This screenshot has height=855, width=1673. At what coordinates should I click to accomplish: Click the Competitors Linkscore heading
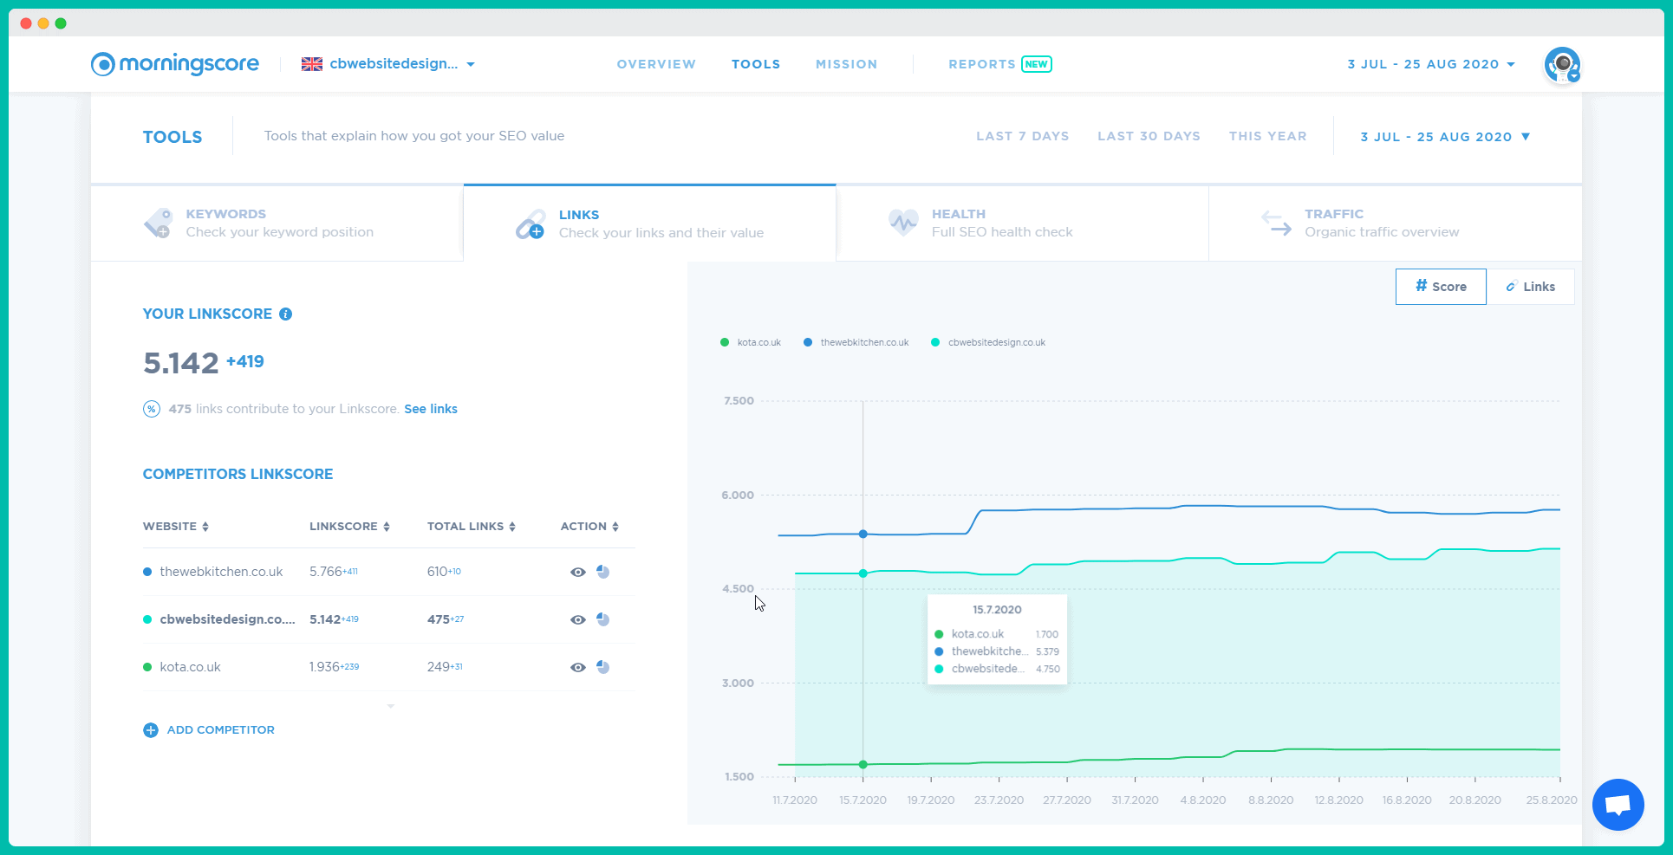point(238,475)
